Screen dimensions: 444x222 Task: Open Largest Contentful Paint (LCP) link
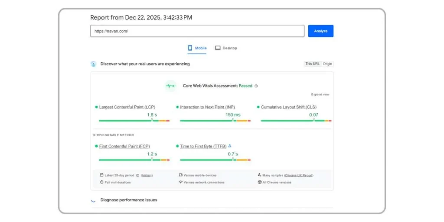click(x=127, y=107)
